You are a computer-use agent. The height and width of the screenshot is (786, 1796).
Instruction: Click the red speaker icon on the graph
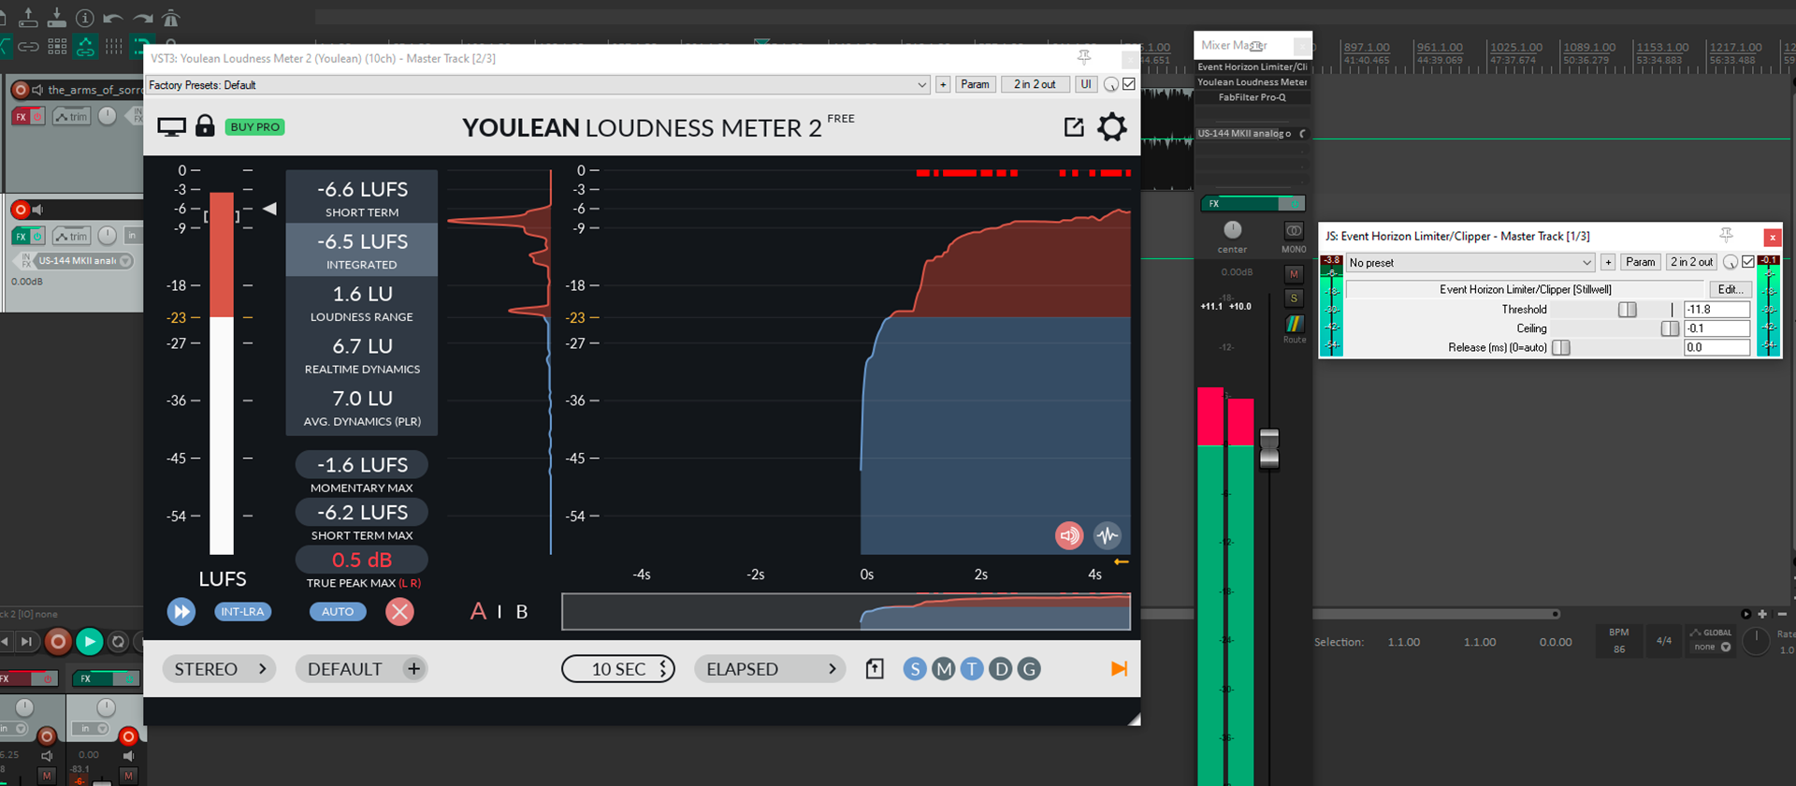1069,535
